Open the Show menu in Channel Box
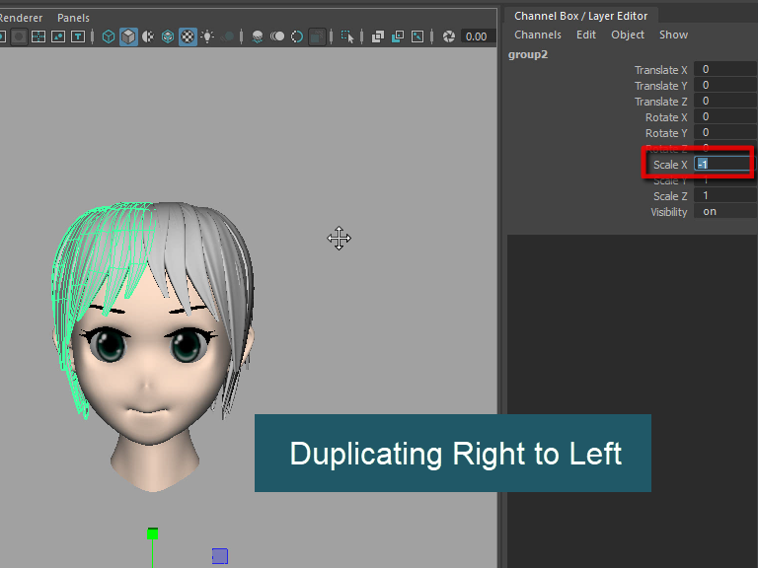This screenshot has height=568, width=758. [x=673, y=35]
